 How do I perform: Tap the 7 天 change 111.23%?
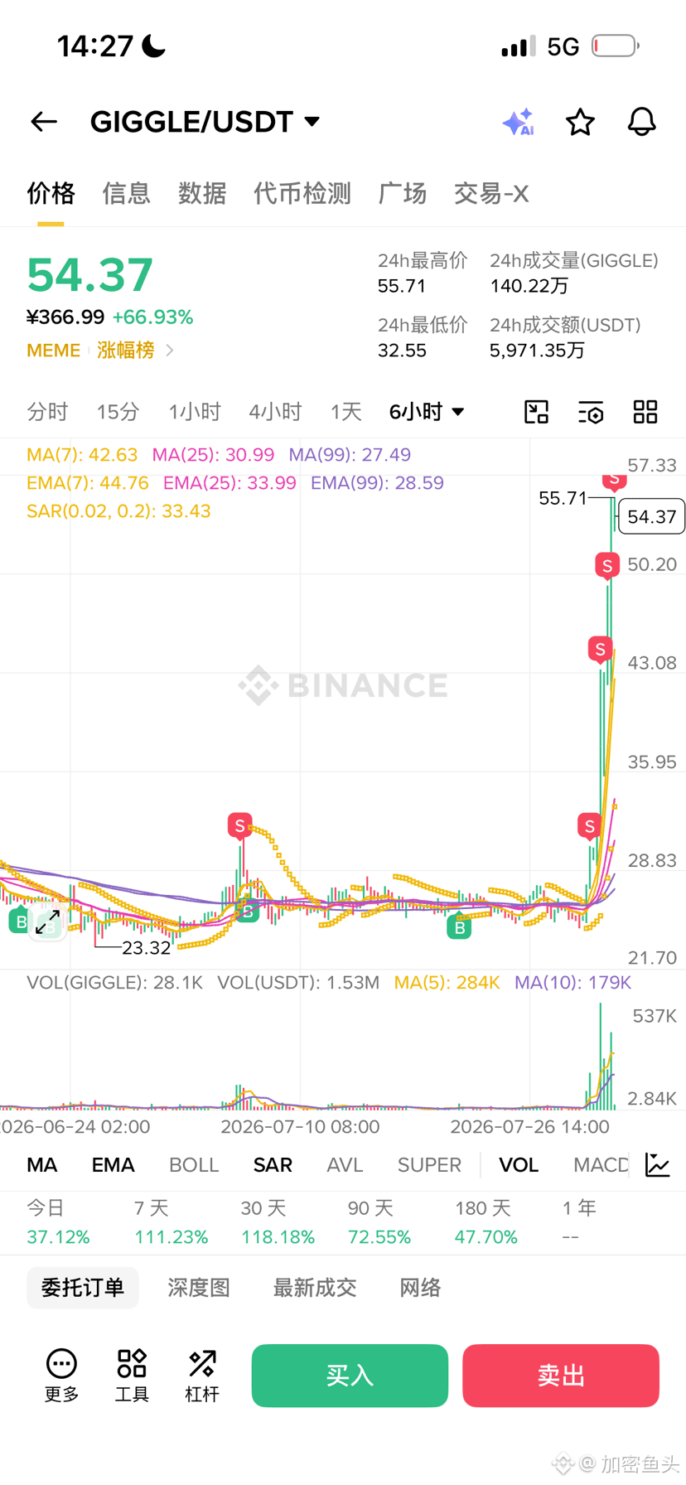tap(171, 1237)
